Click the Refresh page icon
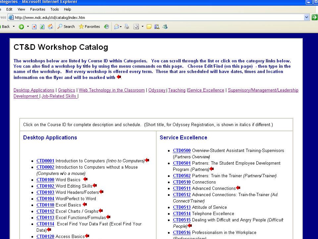The image size is (318, 239). [x=42, y=27]
